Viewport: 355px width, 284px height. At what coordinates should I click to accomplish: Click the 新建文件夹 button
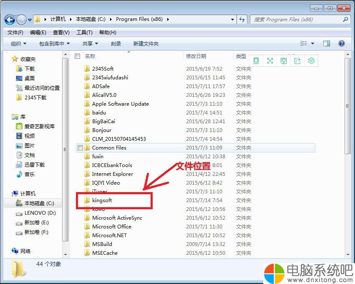[x=146, y=43]
